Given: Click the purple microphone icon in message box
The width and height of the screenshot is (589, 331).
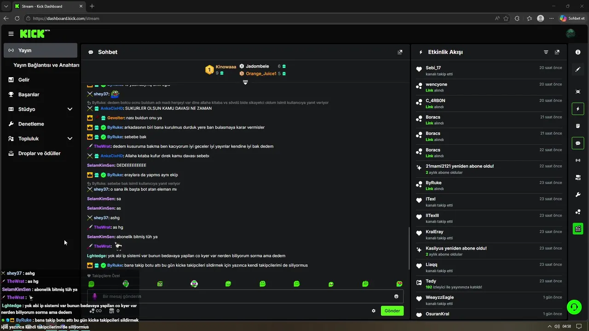Looking at the screenshot, I should 95,297.
